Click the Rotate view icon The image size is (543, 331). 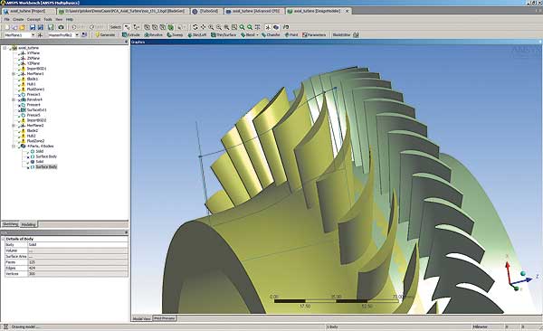tap(195, 27)
